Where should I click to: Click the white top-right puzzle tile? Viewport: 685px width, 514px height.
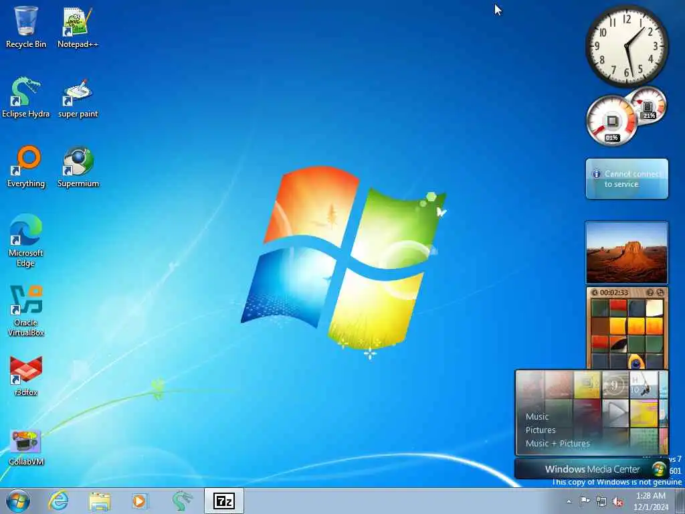pos(654,308)
